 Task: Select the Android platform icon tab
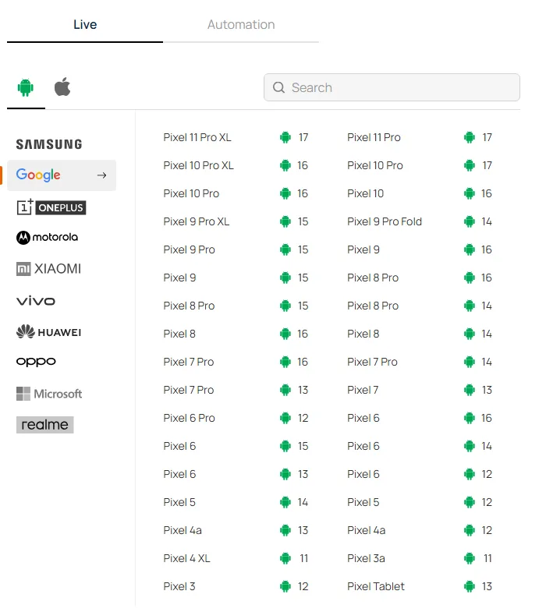click(26, 87)
